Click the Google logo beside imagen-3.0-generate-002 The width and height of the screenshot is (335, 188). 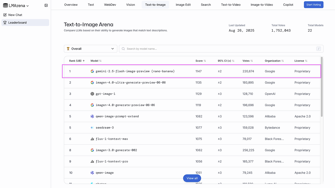92,150
